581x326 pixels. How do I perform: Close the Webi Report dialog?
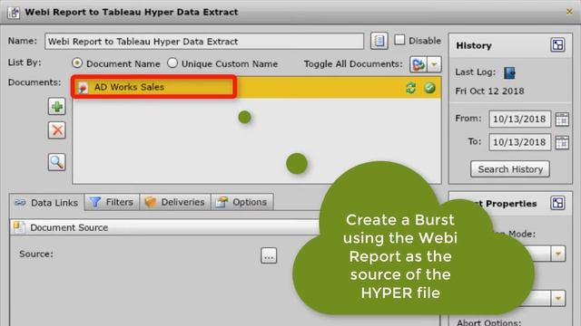click(569, 12)
